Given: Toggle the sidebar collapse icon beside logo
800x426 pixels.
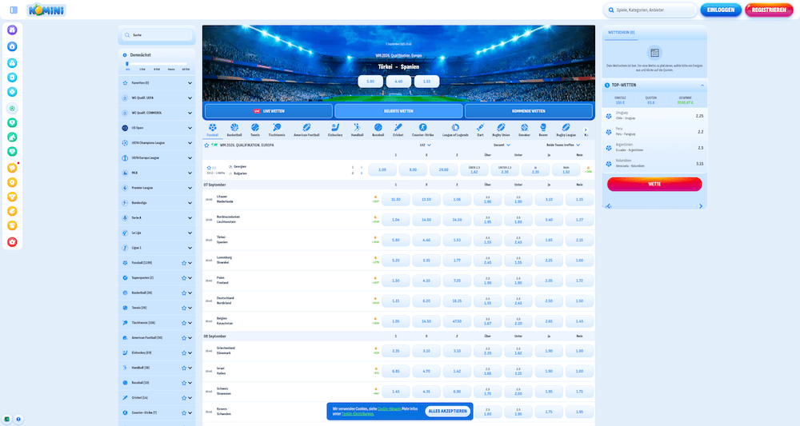Looking at the screenshot, I should 14,10.
